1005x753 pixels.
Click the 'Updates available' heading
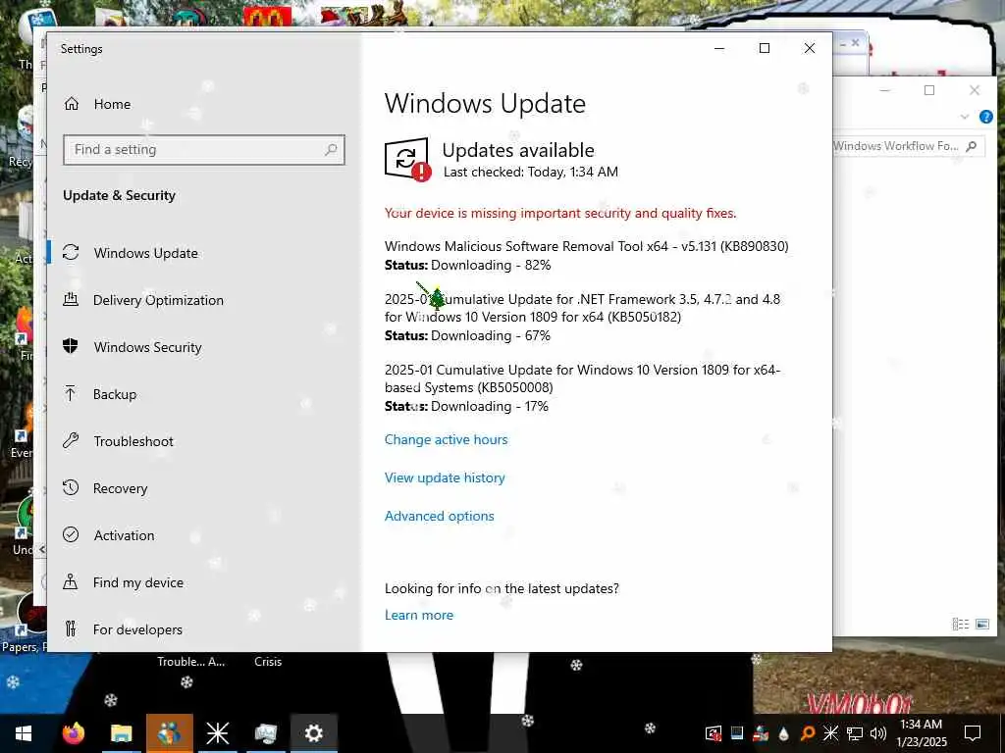pos(518,150)
